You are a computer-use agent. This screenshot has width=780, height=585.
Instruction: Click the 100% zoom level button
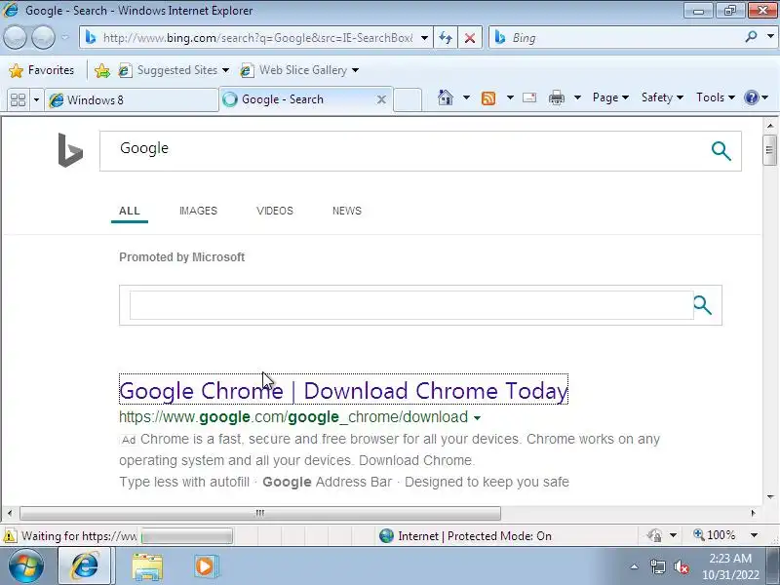(715, 535)
